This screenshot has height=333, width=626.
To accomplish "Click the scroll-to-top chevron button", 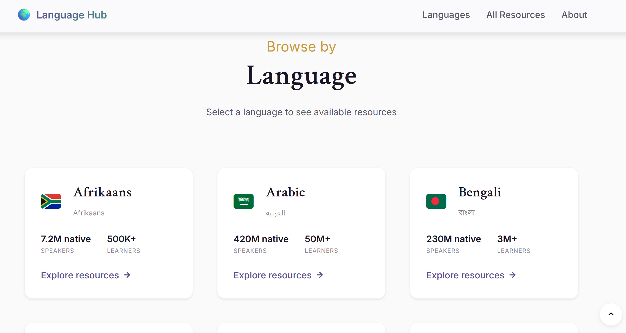I will [x=611, y=314].
